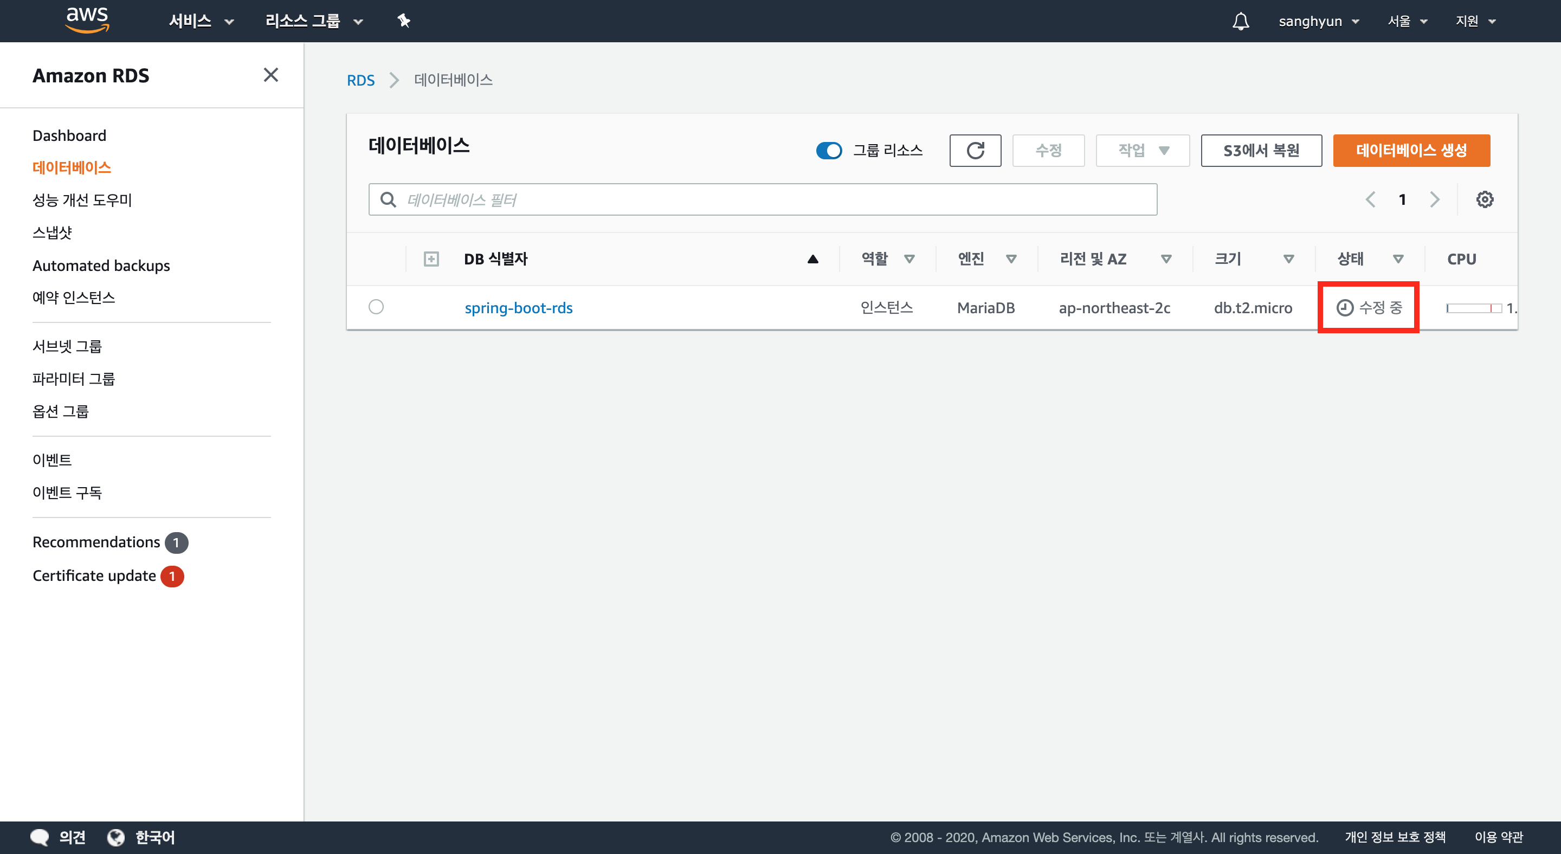Screen dimensions: 1561x854
Task: Open the 서울 region dropdown
Action: click(1407, 21)
